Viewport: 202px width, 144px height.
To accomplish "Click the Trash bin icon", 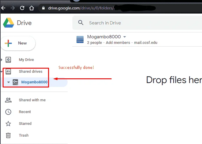I will click(8, 135).
